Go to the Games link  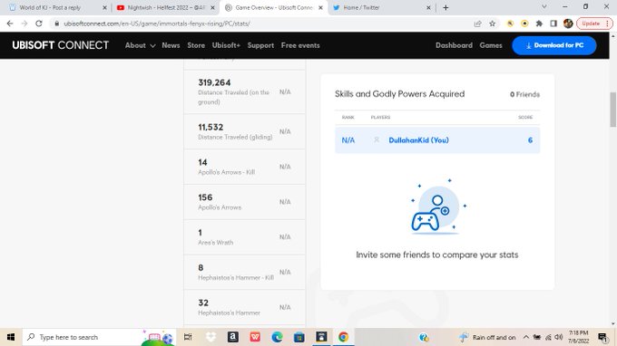point(491,45)
